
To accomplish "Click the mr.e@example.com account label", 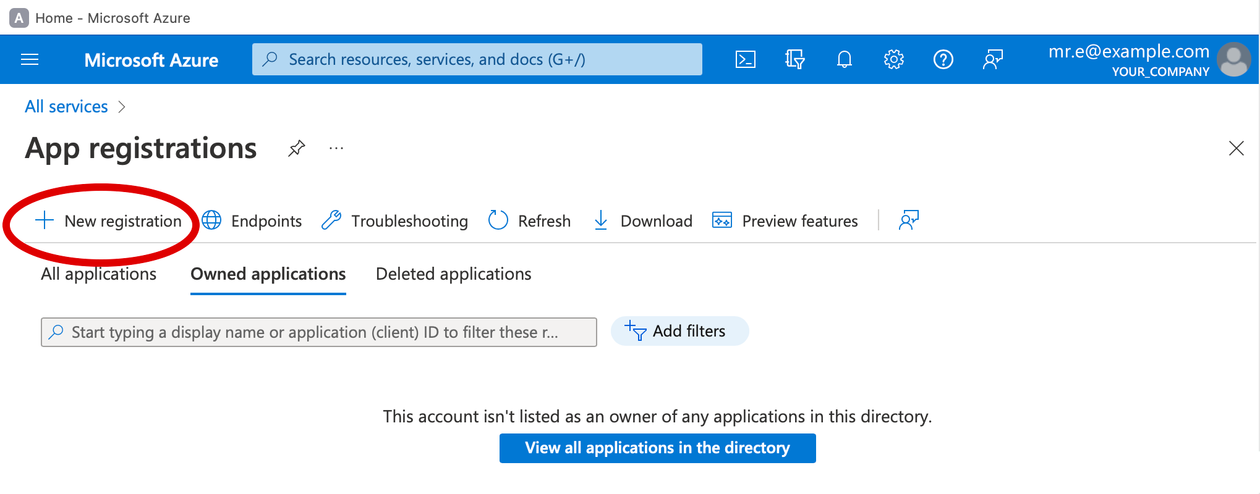I will [1129, 51].
